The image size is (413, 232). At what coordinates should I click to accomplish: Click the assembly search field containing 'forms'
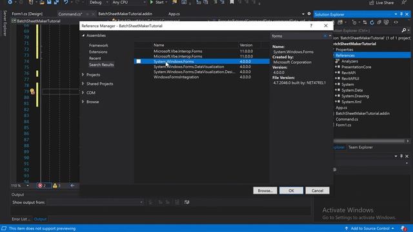(297, 36)
